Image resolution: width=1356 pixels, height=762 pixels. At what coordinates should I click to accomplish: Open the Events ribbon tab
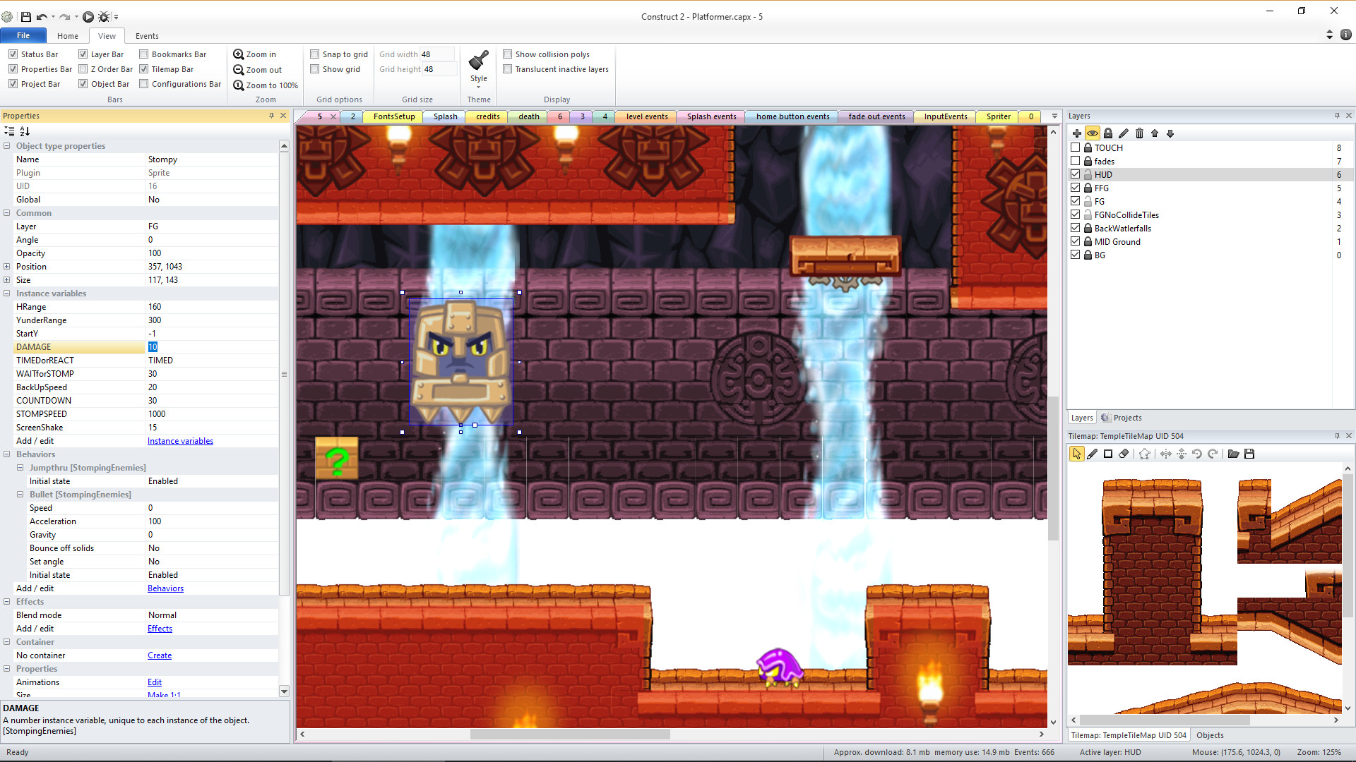coord(146,36)
